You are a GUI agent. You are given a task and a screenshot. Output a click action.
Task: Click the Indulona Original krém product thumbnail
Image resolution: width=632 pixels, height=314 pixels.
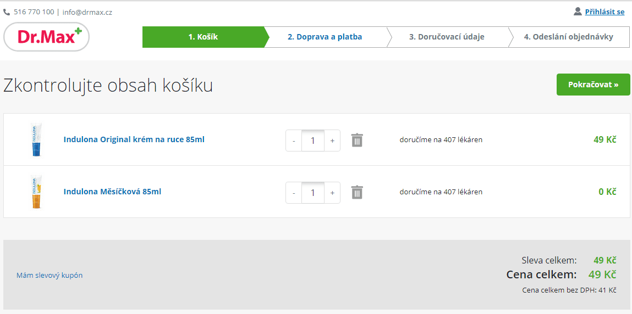coord(36,139)
